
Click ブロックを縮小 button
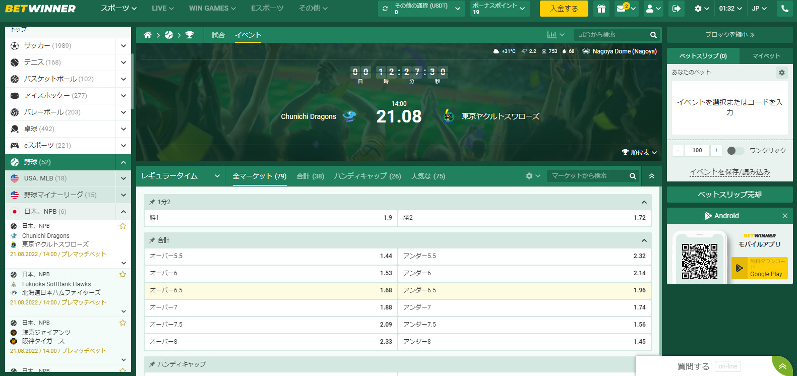click(730, 35)
